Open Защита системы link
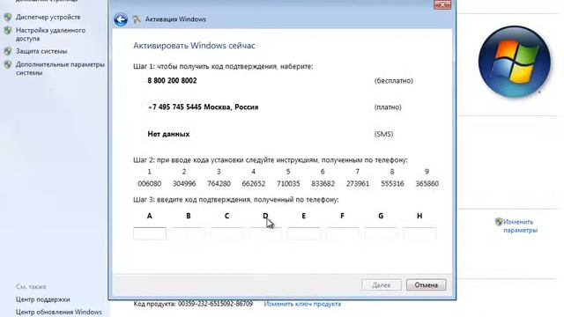 coord(41,51)
